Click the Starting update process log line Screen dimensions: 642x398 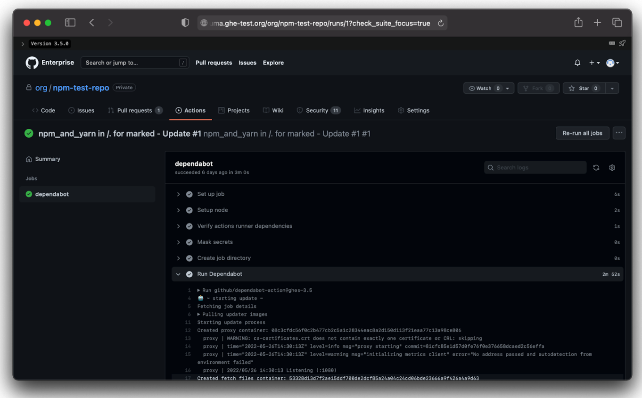coord(231,323)
